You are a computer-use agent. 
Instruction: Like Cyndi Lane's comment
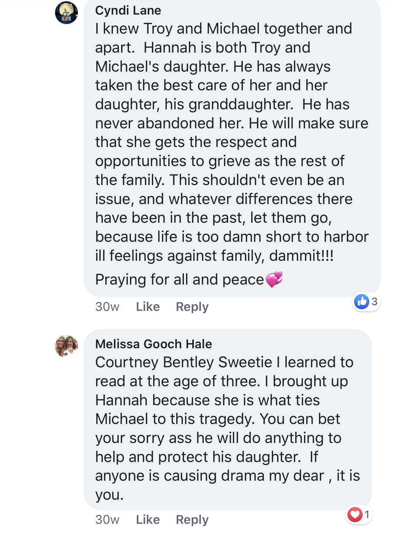(148, 307)
